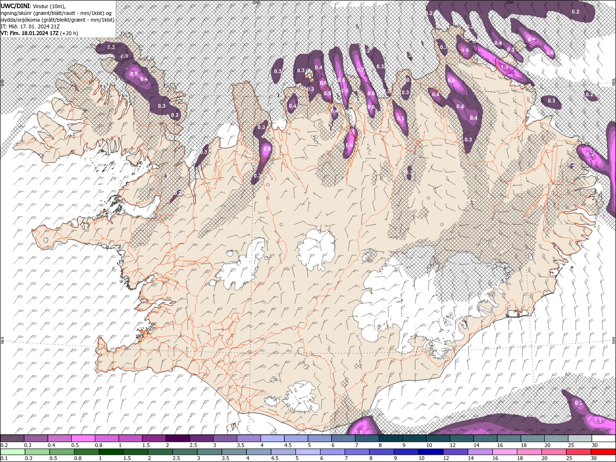This screenshot has height=462, width=616.
Task: Select the 1.1 value in the bottom-right corner
Action: pyautogui.click(x=597, y=421)
